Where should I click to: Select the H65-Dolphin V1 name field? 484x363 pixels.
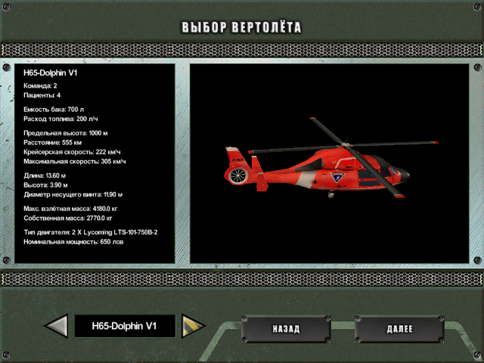click(124, 327)
